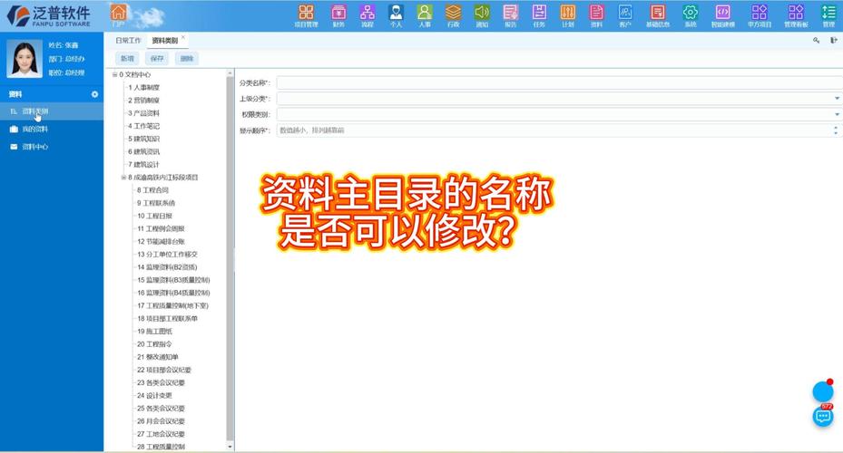Viewport: 843px width, 453px height.
Task: Click the 显示顺序 spinner arrows
Action: tap(836, 130)
